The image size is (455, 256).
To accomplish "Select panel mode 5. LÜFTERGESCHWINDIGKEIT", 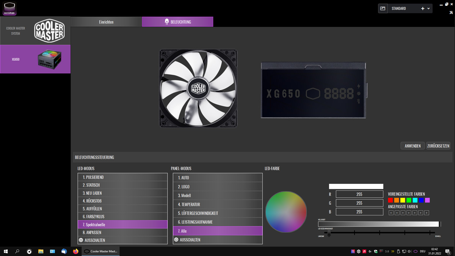I will 218,213.
